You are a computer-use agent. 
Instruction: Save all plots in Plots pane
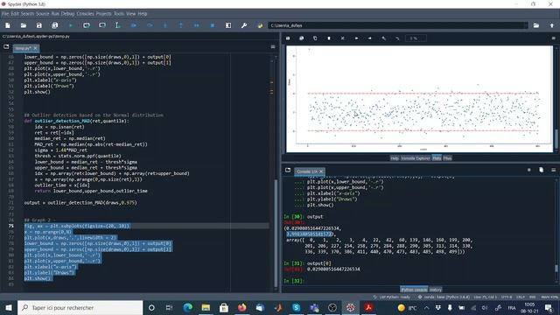click(x=301, y=38)
